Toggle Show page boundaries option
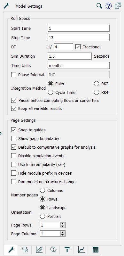Screen dimensions: 124x256 click(x=14, y=139)
